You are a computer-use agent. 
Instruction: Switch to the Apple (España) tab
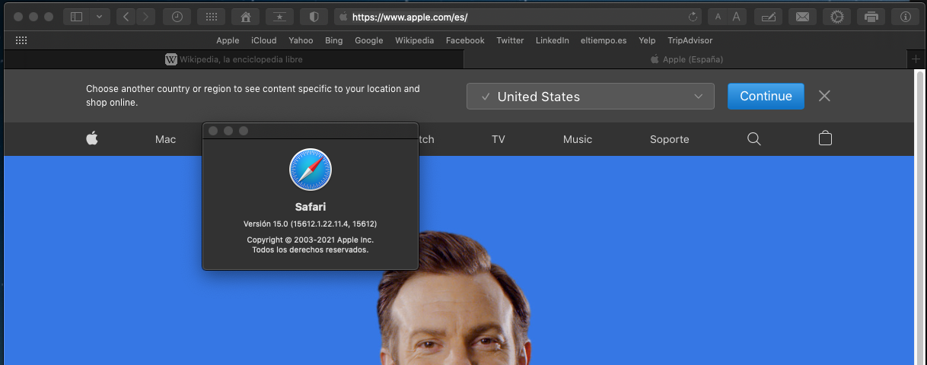click(686, 59)
